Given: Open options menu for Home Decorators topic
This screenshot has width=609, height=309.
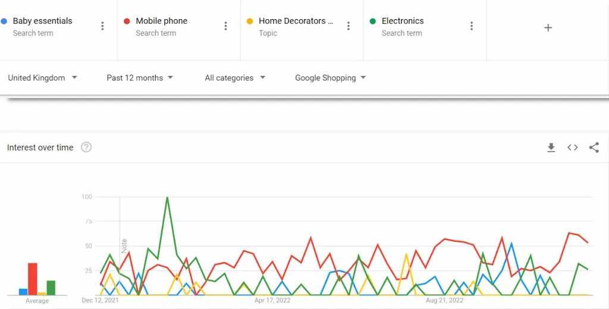Looking at the screenshot, I should tap(349, 26).
